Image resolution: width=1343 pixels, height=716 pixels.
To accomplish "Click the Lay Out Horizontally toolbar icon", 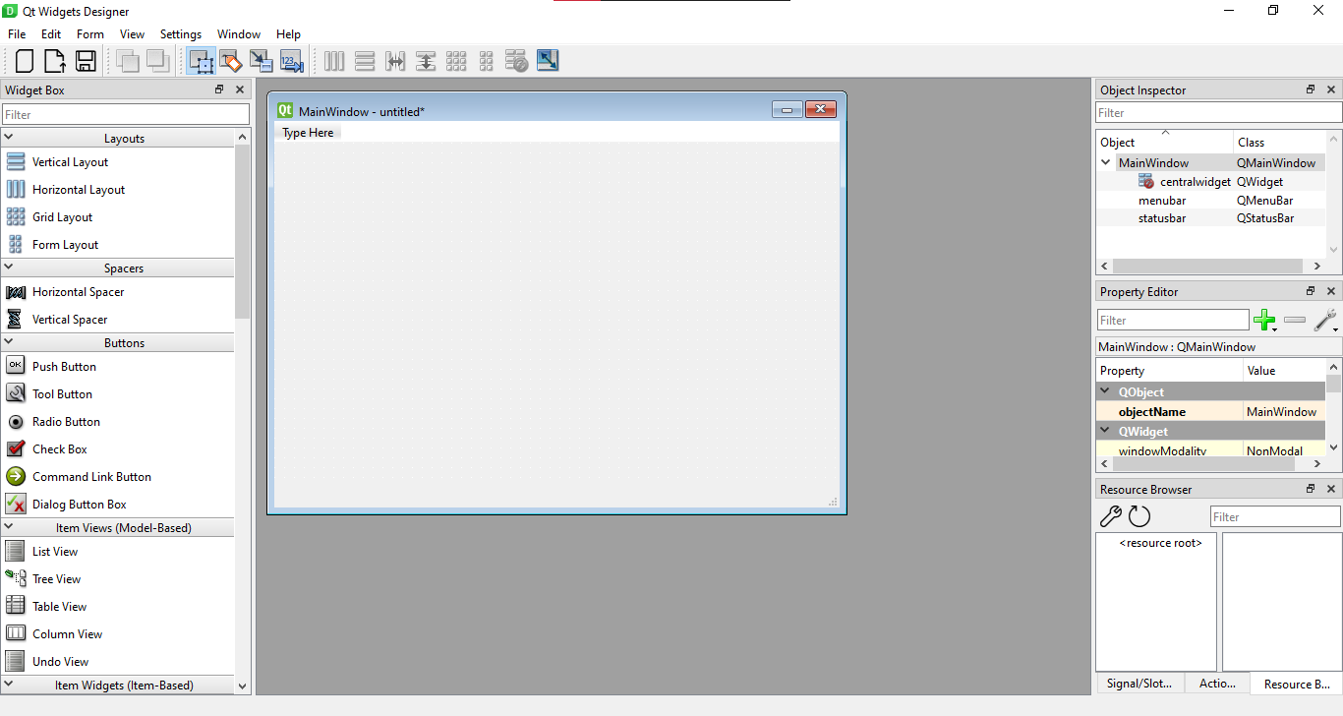I will [334, 61].
